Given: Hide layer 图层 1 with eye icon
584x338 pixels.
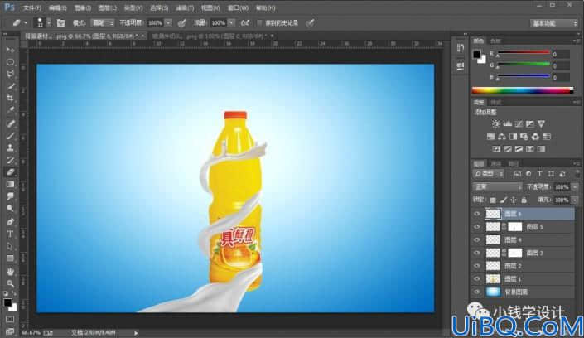Looking at the screenshot, I should coord(477,278).
